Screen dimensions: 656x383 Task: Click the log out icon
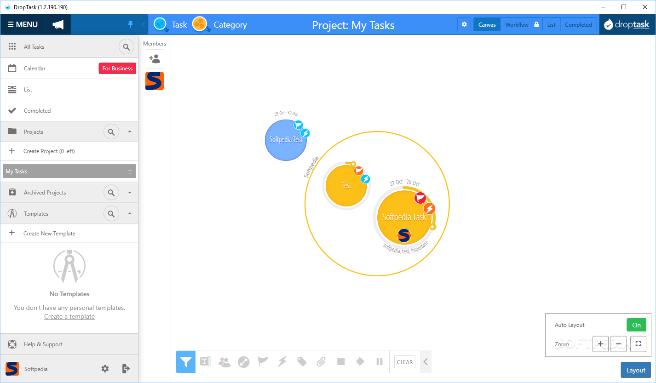126,369
